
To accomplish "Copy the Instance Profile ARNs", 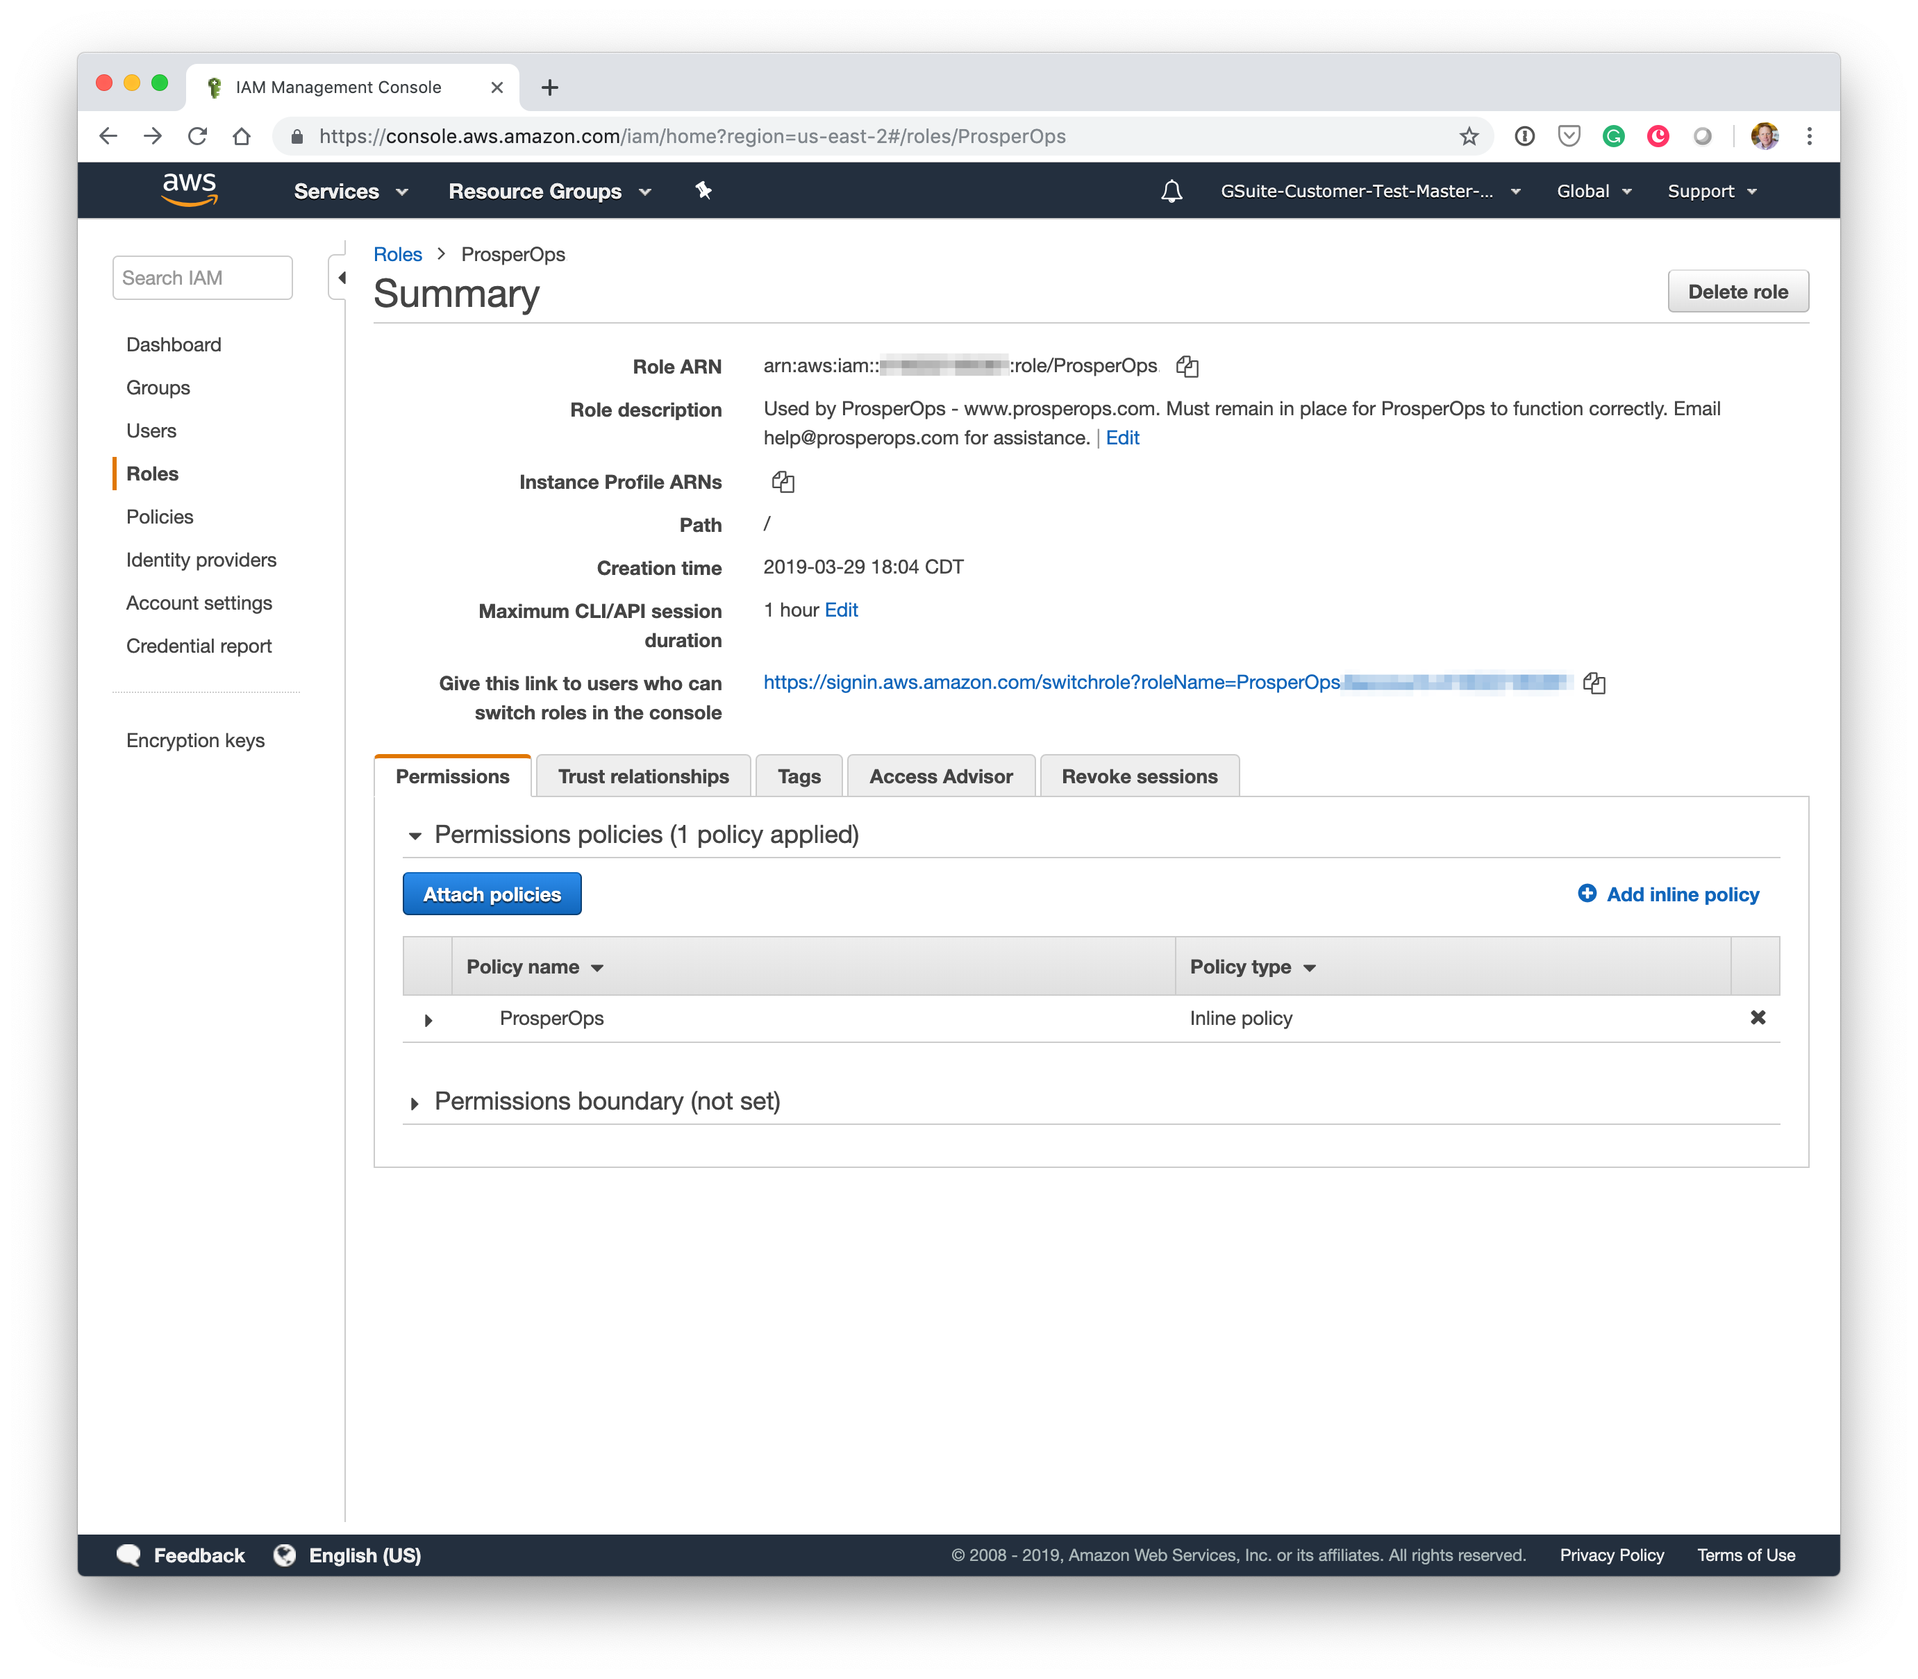I will [x=783, y=482].
